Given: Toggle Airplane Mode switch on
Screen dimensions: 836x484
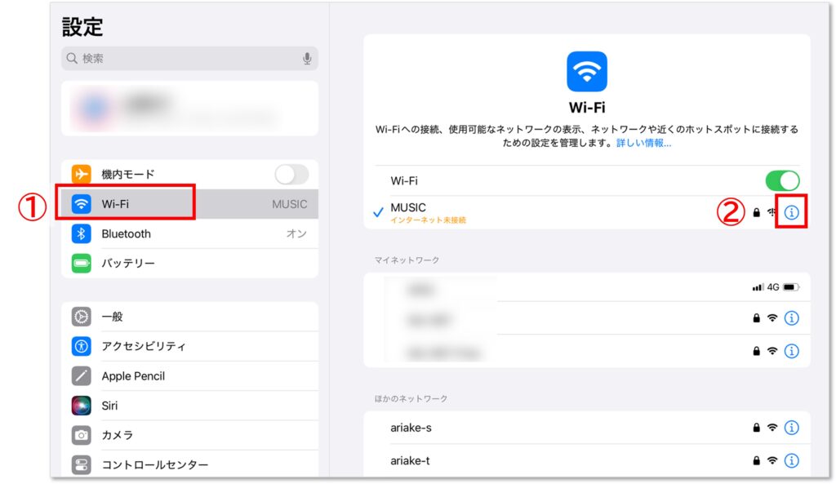Looking at the screenshot, I should pos(291,174).
